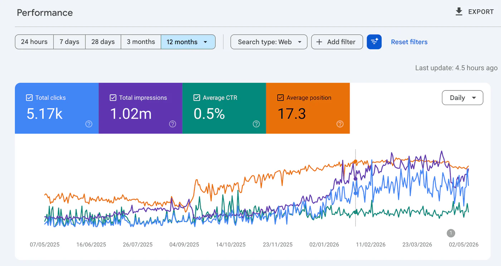Select the 3 months date range

point(141,42)
